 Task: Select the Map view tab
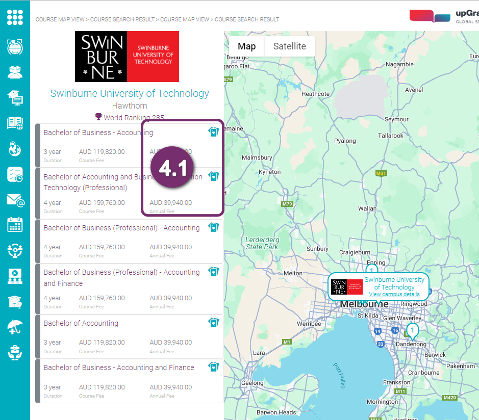click(x=247, y=46)
